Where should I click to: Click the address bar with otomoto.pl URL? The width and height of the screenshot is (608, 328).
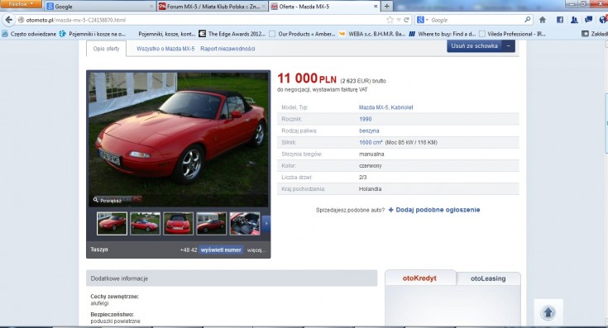(202, 20)
